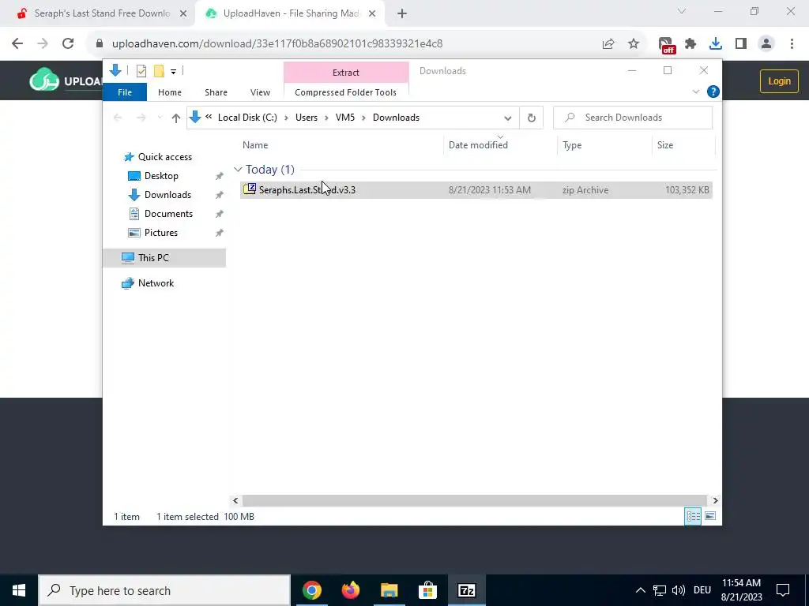Open 7-Zip from the taskbar
Image resolution: width=809 pixels, height=606 pixels.
pyautogui.click(x=466, y=590)
